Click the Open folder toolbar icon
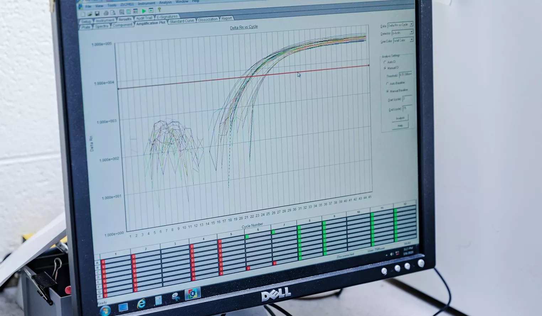This screenshot has height=316, width=542. [90, 14]
